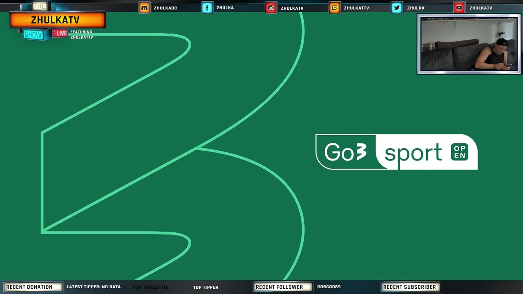Screen dimensions: 523x294
Task: Click the Discord icon beside ZHULKADC
Action: pyautogui.click(x=145, y=8)
